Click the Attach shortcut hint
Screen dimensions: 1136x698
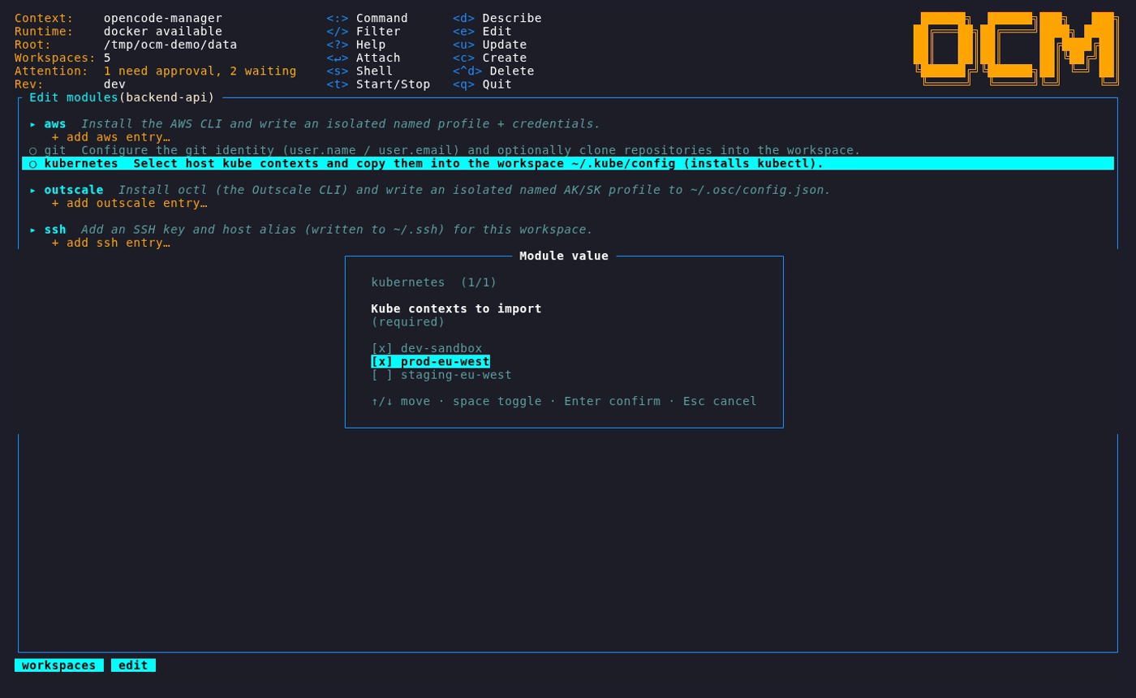pos(364,58)
